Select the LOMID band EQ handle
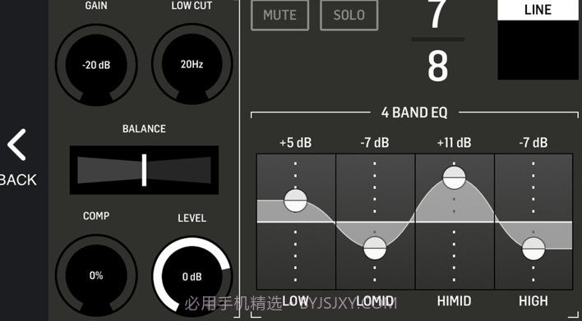The height and width of the screenshot is (321, 582). pyautogui.click(x=375, y=248)
